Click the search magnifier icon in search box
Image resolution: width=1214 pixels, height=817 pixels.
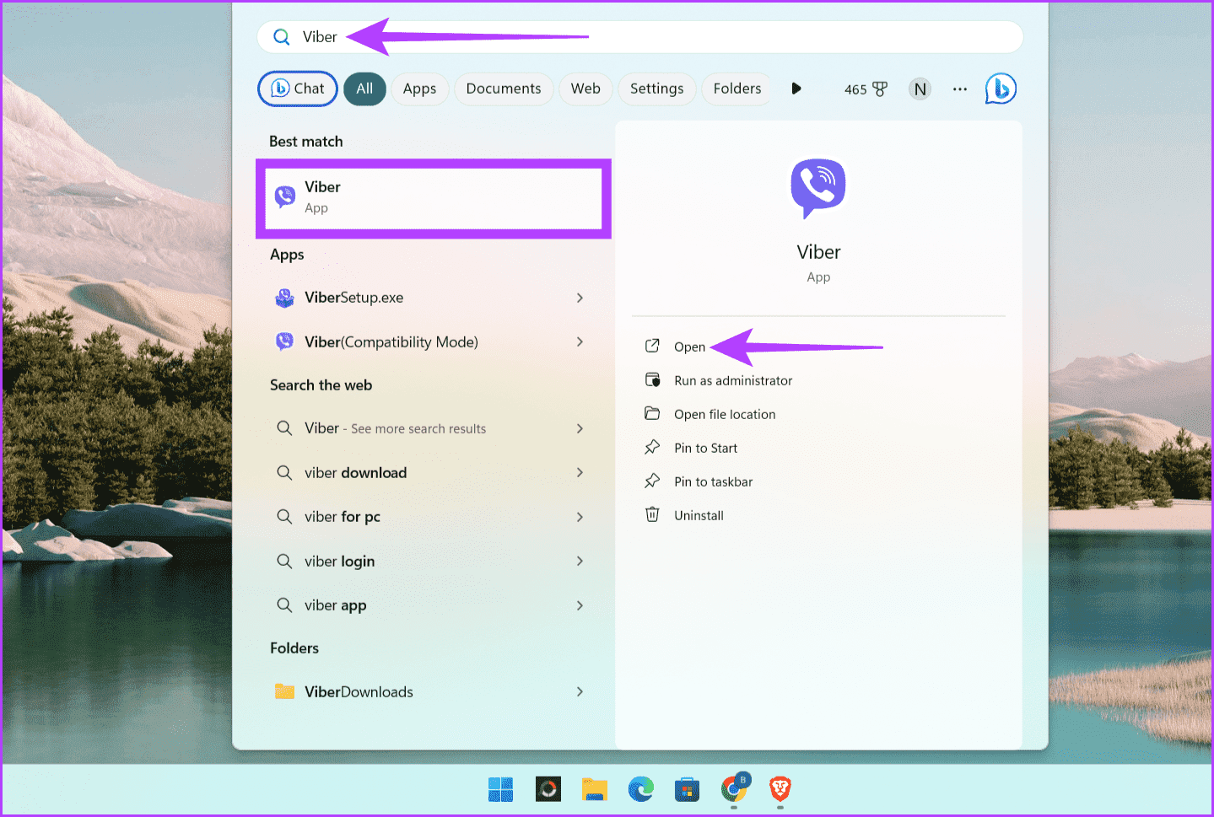[282, 37]
